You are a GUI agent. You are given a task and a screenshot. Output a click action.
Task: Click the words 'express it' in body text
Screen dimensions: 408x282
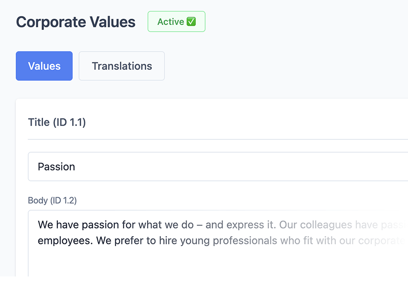(251, 225)
